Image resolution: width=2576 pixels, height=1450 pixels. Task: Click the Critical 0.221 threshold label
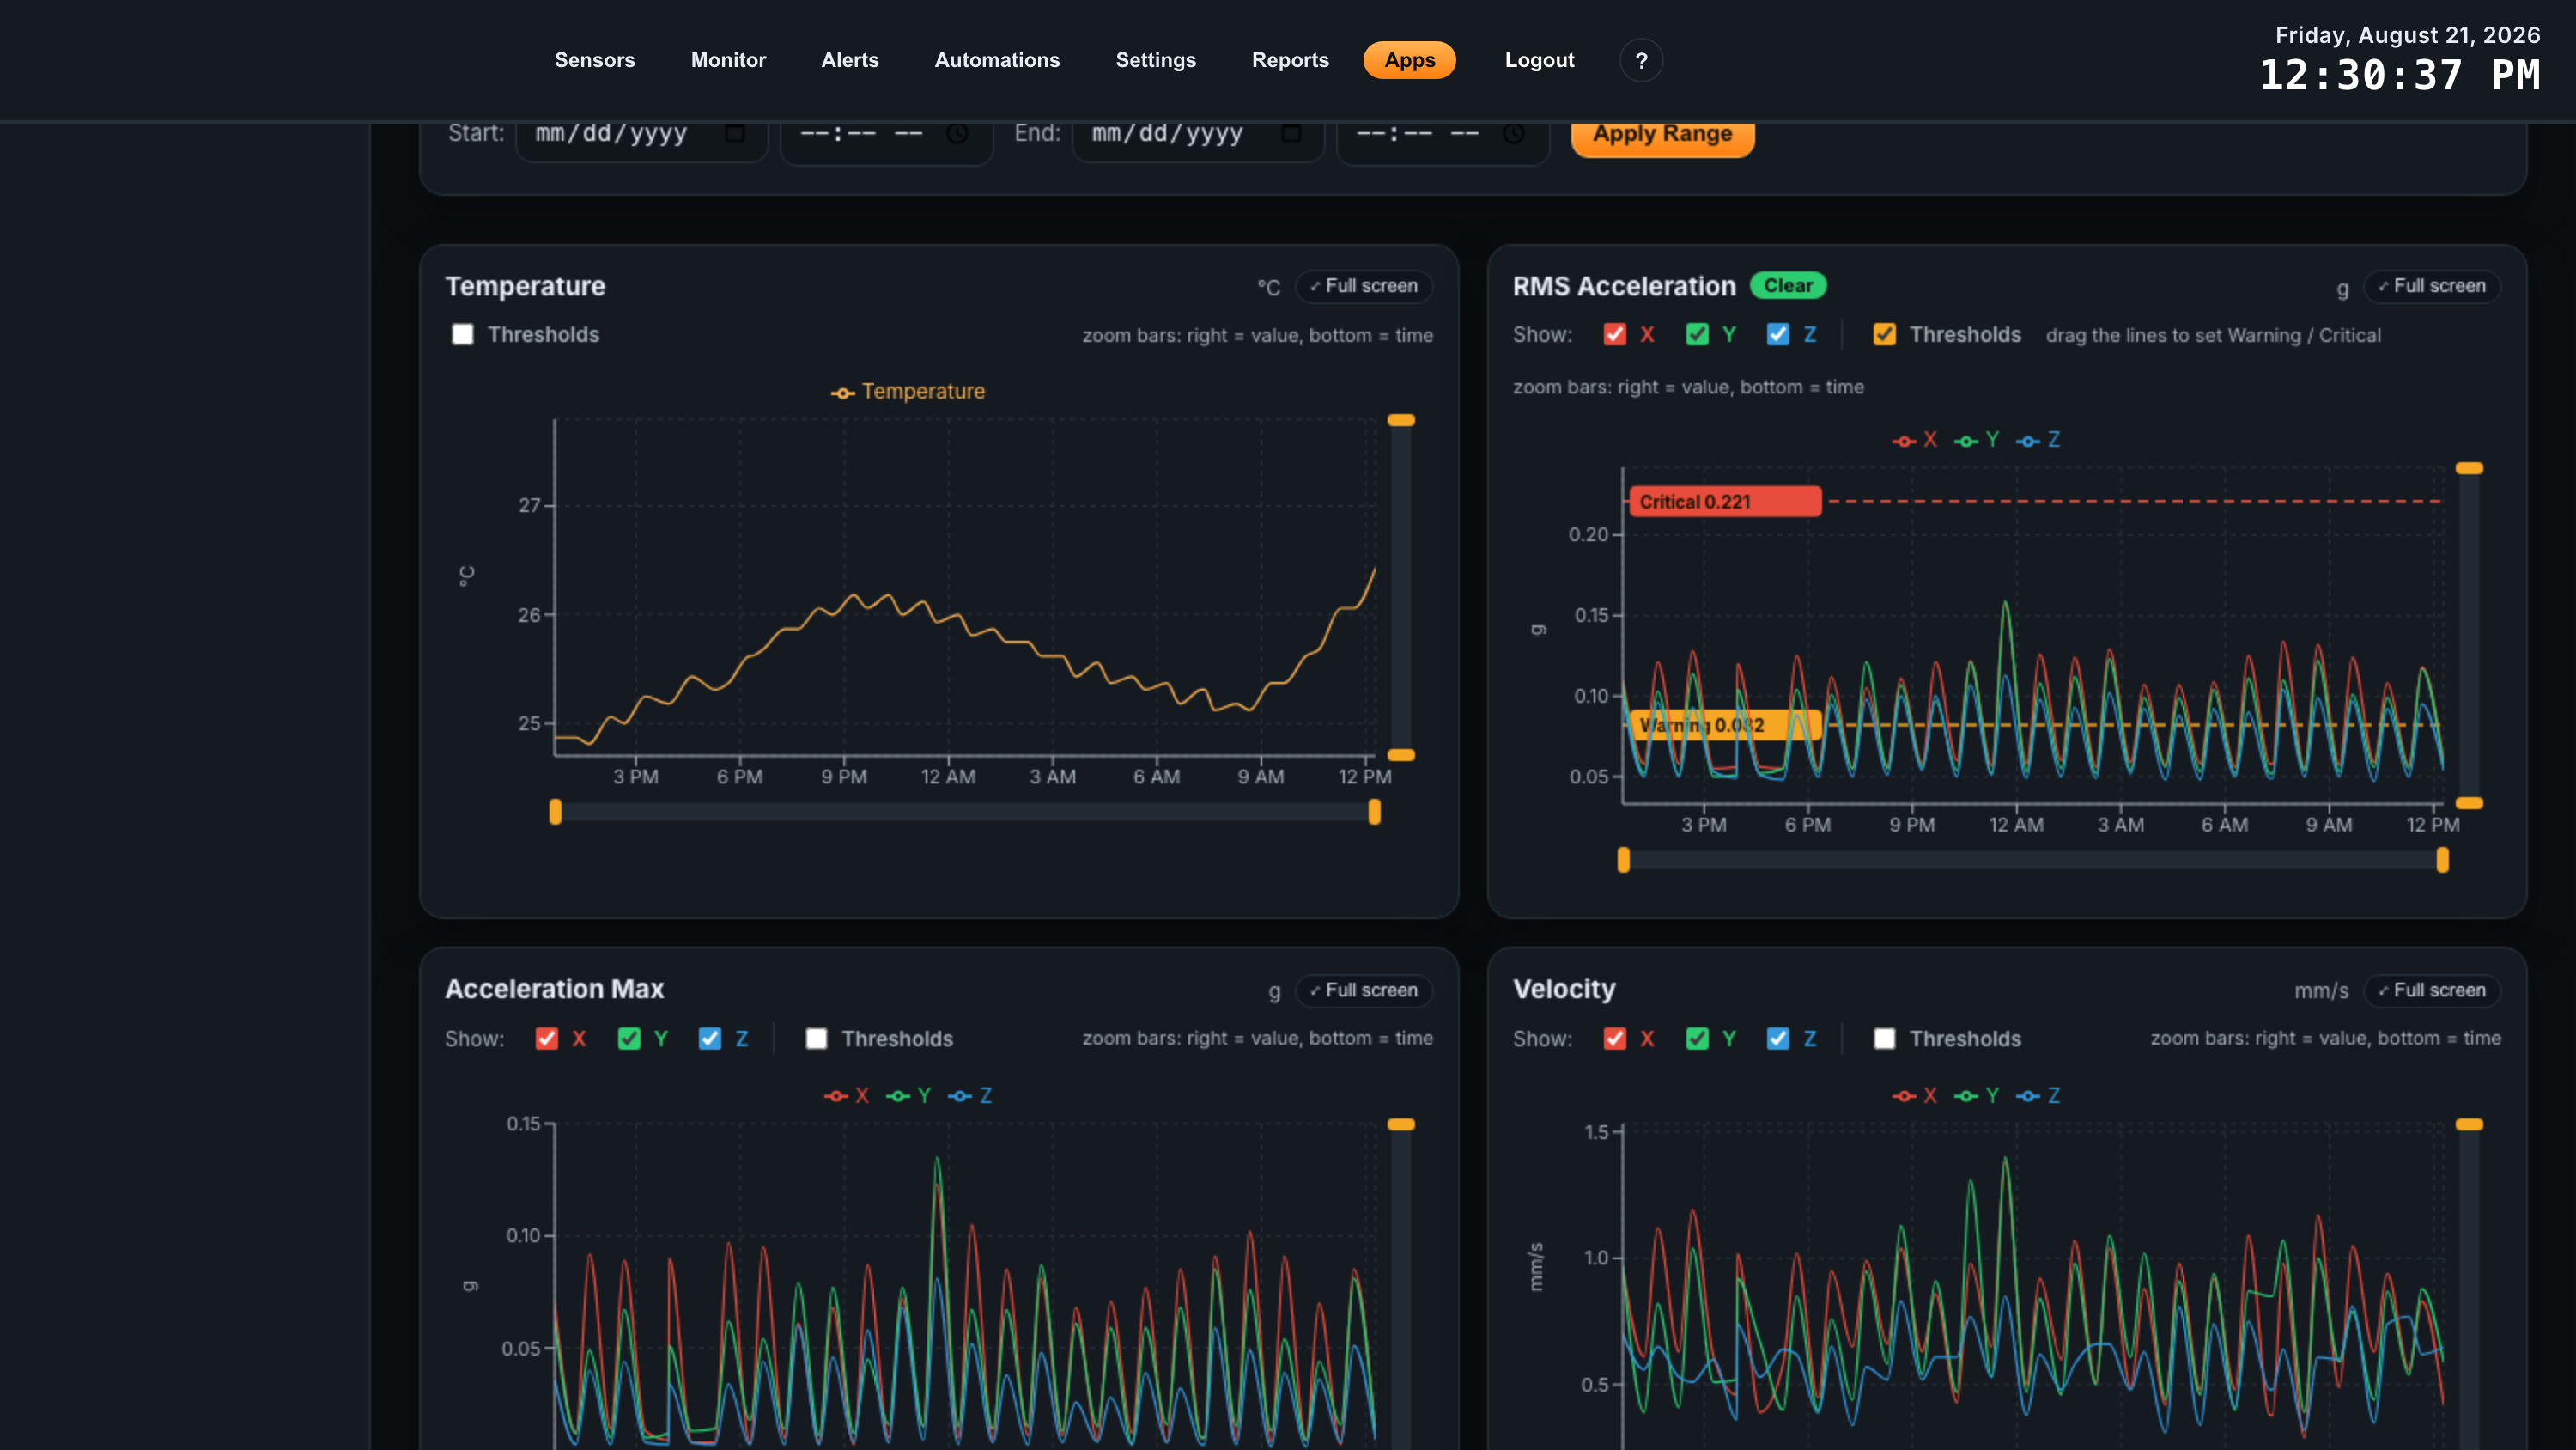pos(1724,502)
